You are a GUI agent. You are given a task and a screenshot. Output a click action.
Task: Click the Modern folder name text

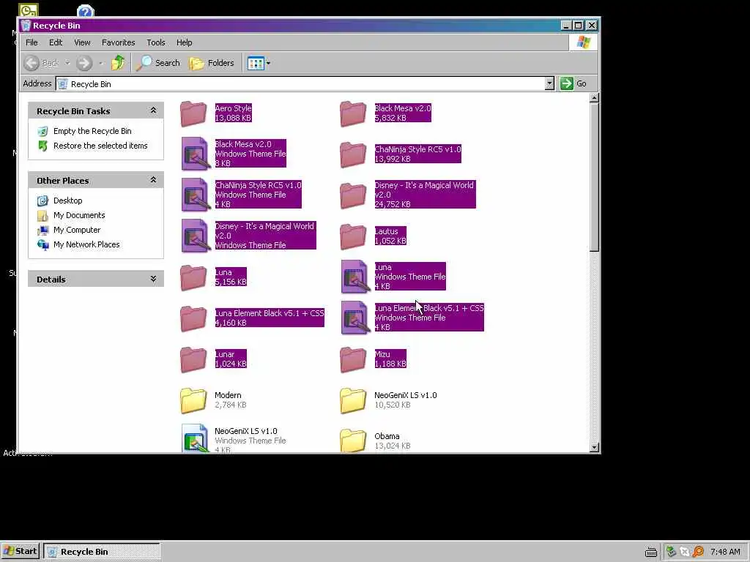[228, 395]
